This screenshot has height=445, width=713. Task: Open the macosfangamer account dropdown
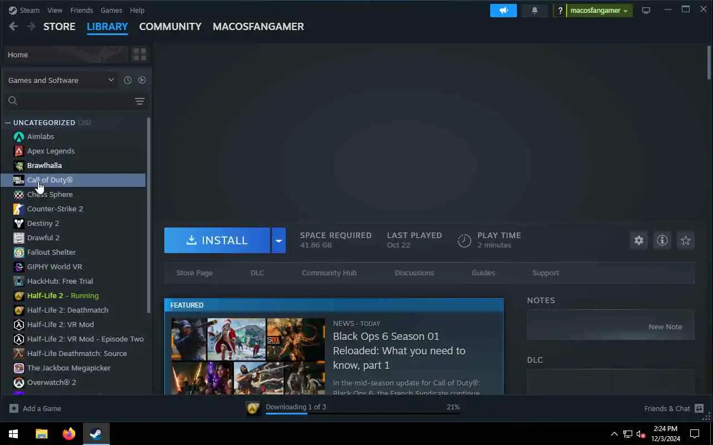point(599,11)
